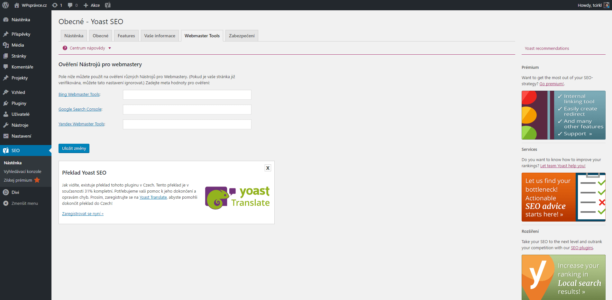This screenshot has height=300, width=612.
Task: Click the Vzhled paintbrush icon
Action: click(x=6, y=92)
